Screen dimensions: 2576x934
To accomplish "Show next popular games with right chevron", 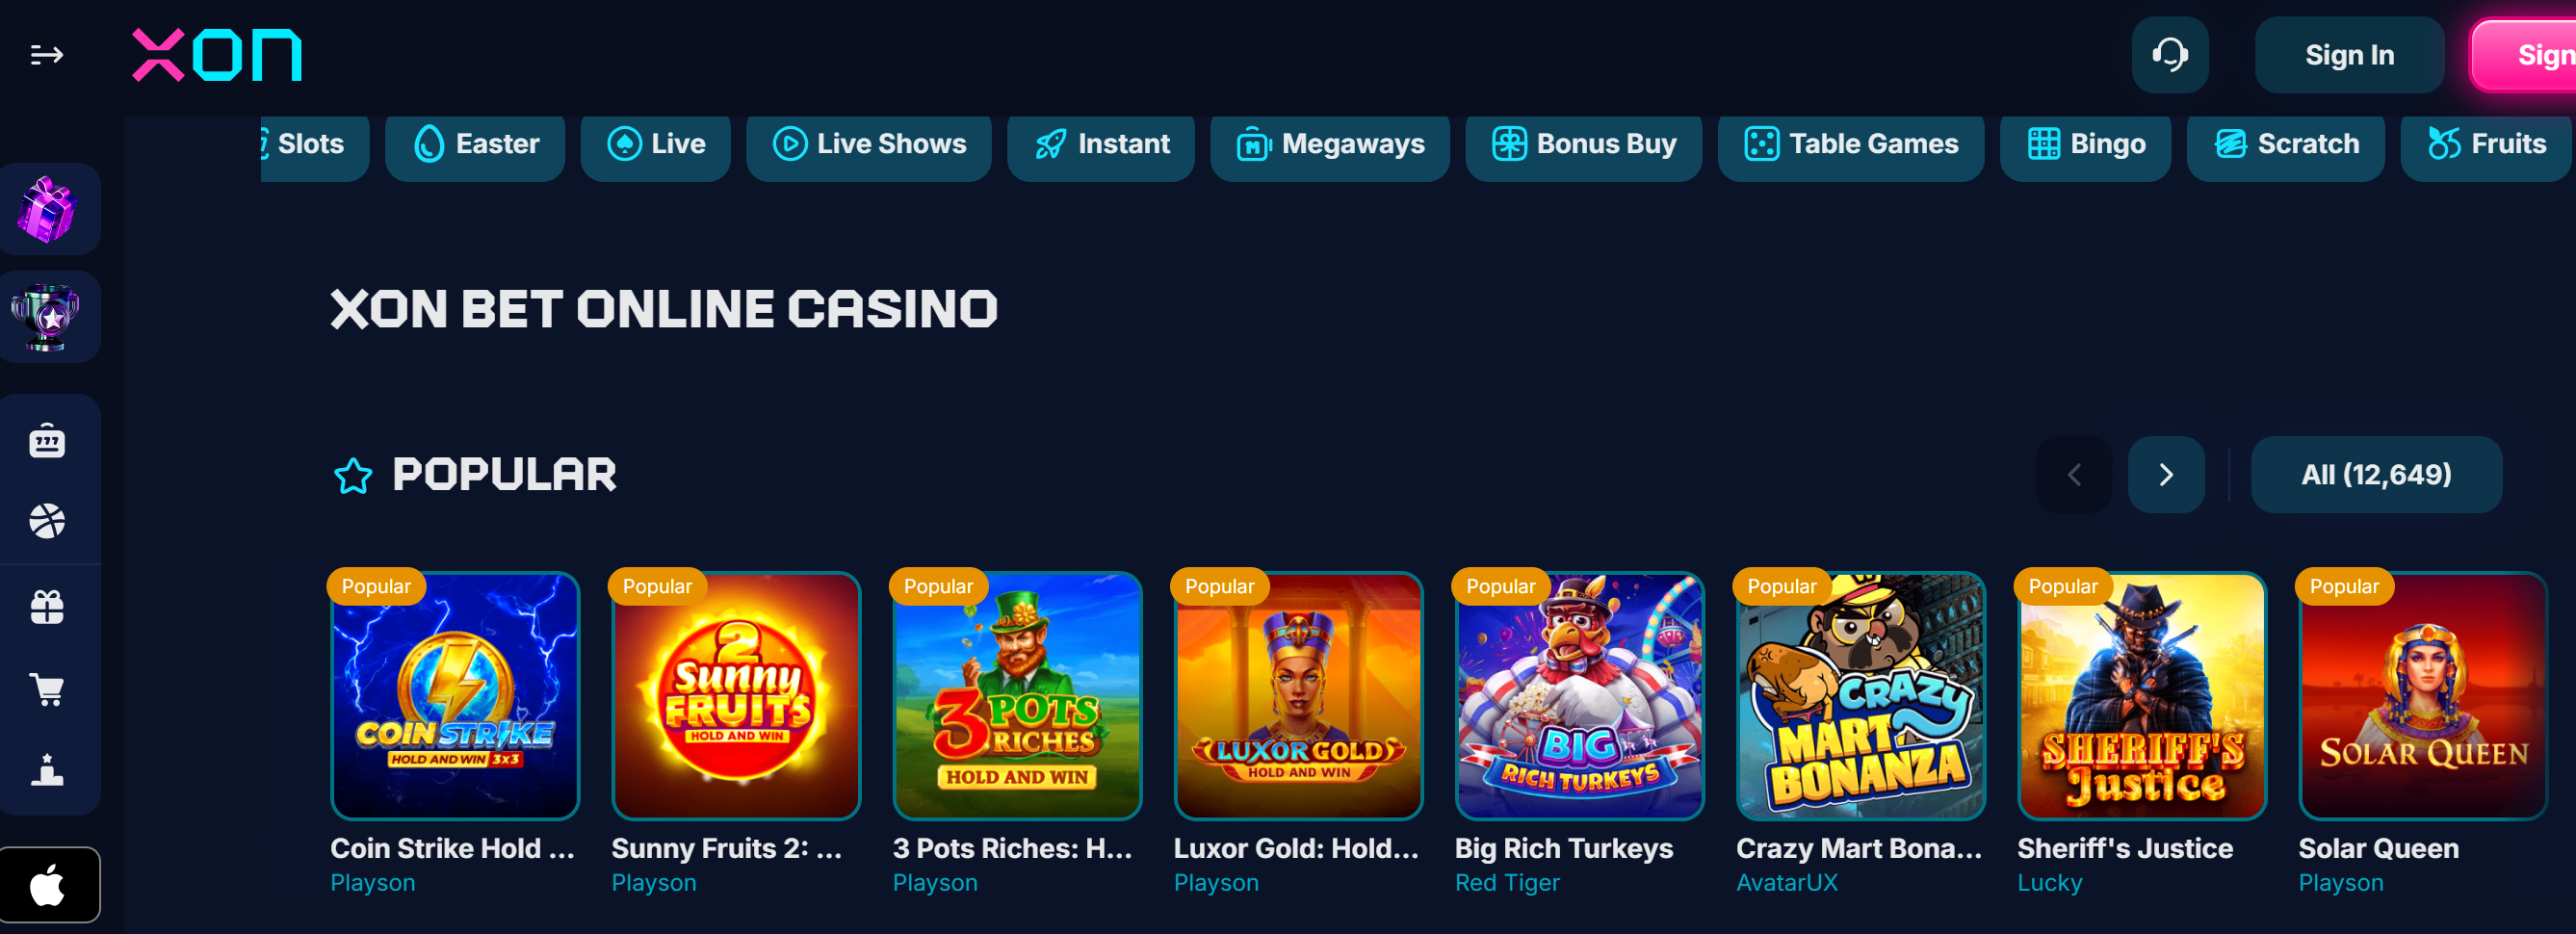I will click(x=2166, y=475).
